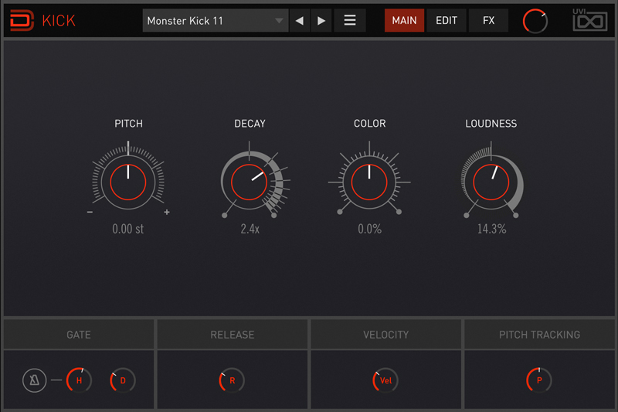Toggle the gate metronome sync icon
Viewport: 618px width, 412px height.
click(x=34, y=380)
